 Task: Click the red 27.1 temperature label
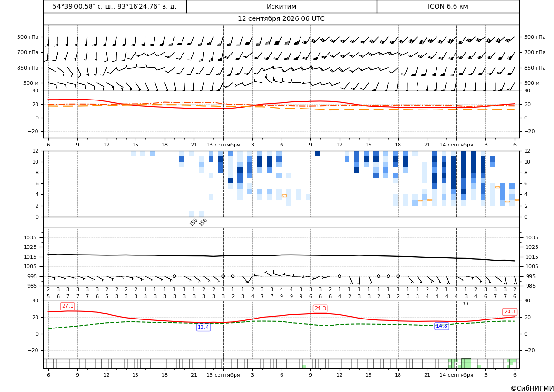click(67, 306)
